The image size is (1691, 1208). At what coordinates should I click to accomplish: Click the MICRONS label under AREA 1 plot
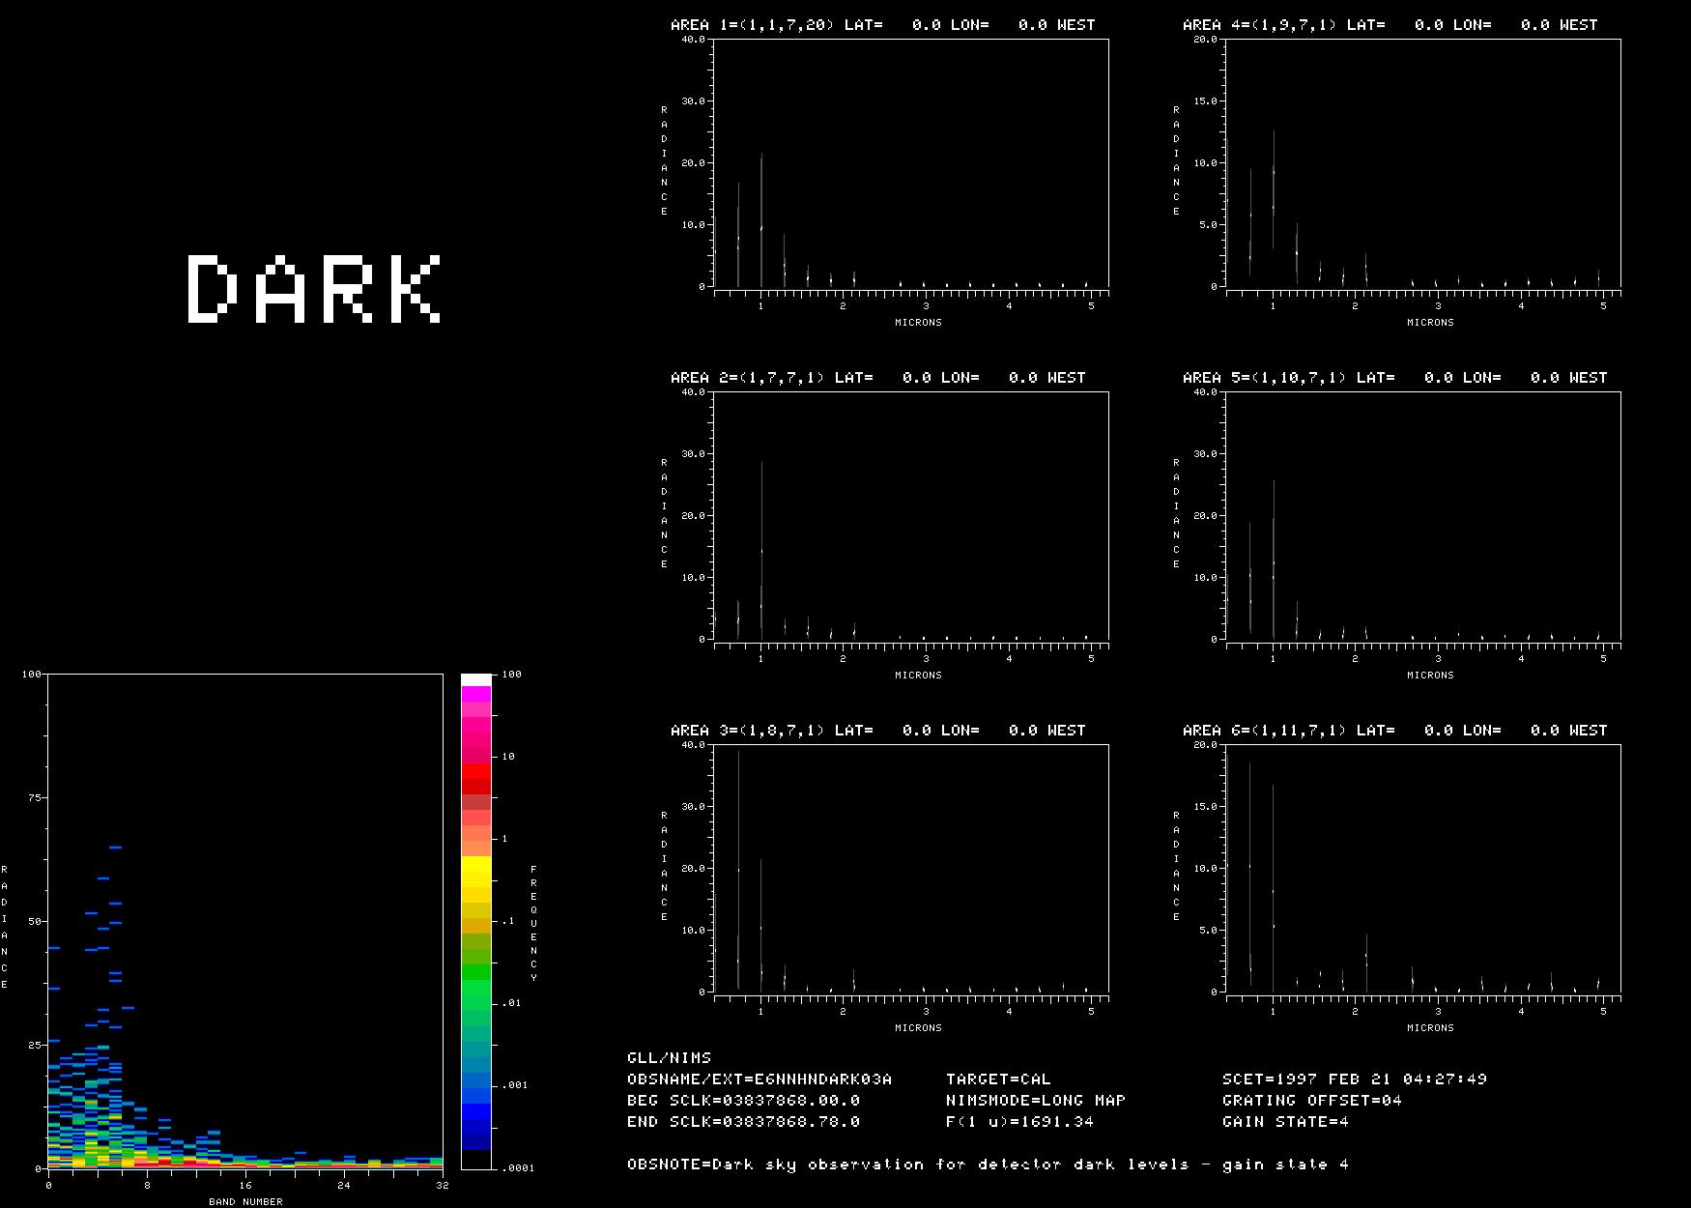pos(918,323)
